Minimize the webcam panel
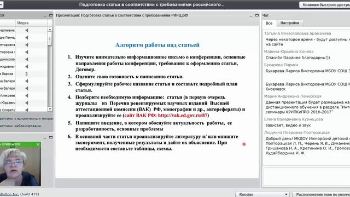 (45, 137)
